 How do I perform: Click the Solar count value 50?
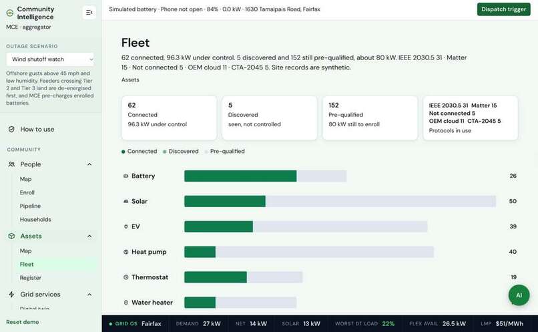click(513, 202)
